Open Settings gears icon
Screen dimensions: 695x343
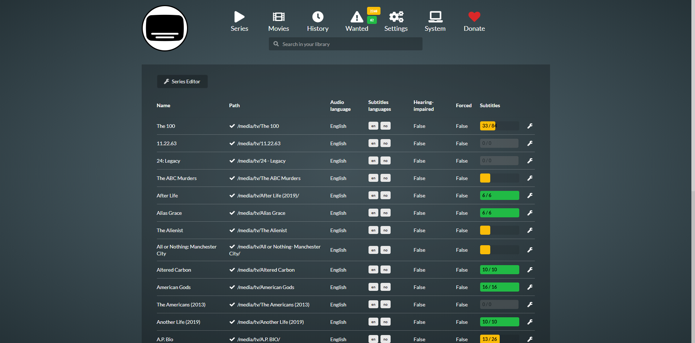[396, 17]
